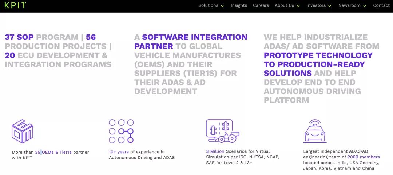
Task: Expand the About Us chevron
Action: pos(298,6)
